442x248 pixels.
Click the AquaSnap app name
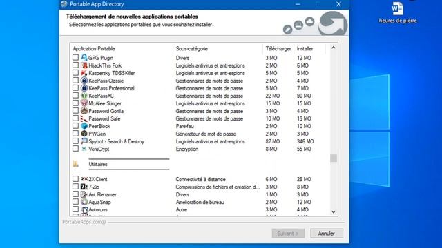tap(99, 202)
